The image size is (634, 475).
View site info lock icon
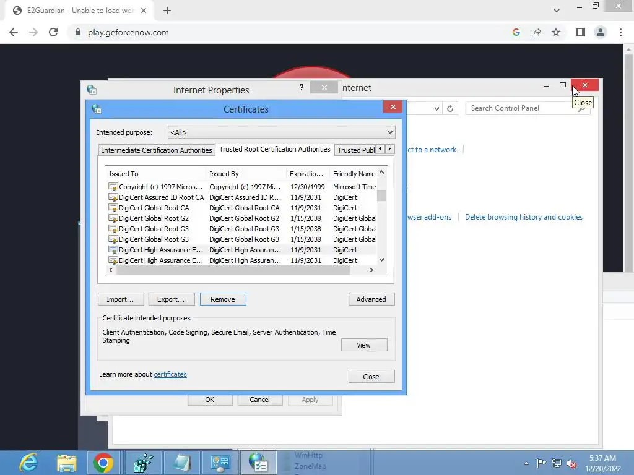(78, 32)
